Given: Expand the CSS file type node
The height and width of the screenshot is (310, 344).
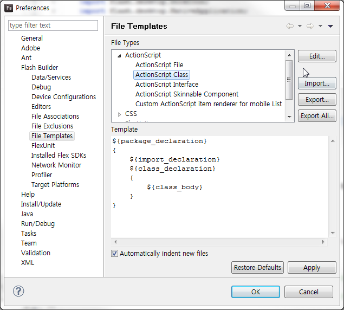Looking at the screenshot, I should (119, 114).
